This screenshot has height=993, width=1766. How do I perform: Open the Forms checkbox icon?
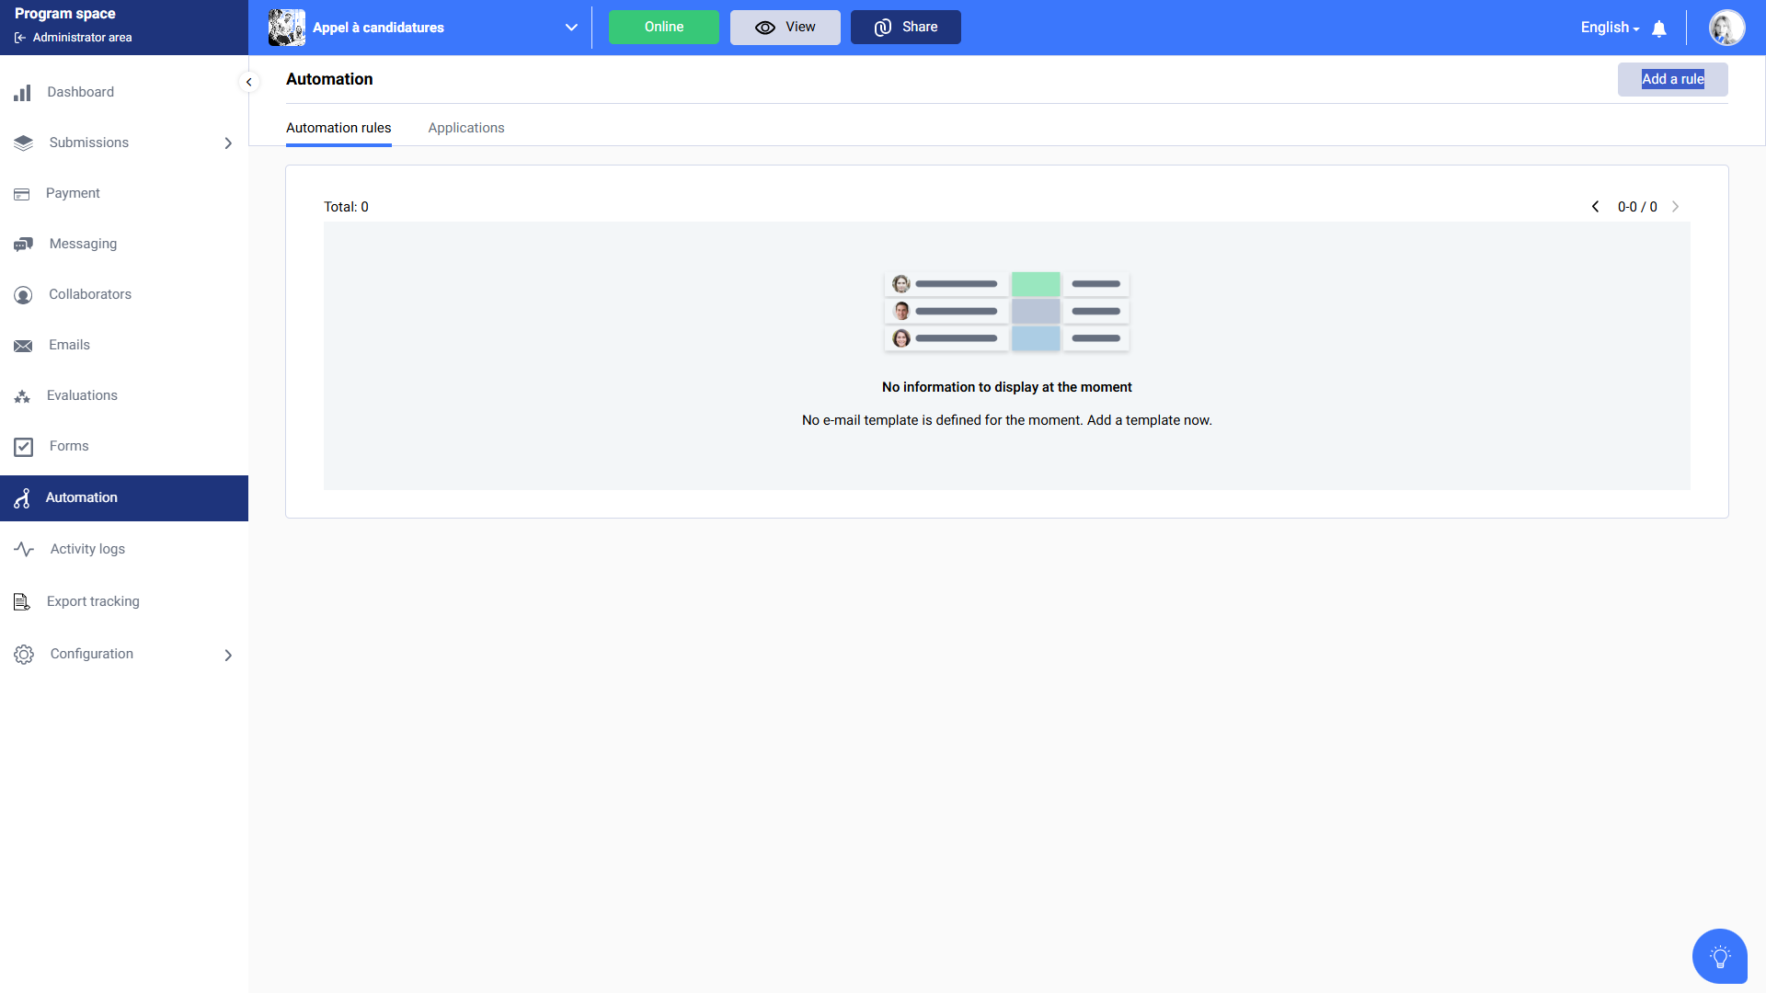click(23, 447)
